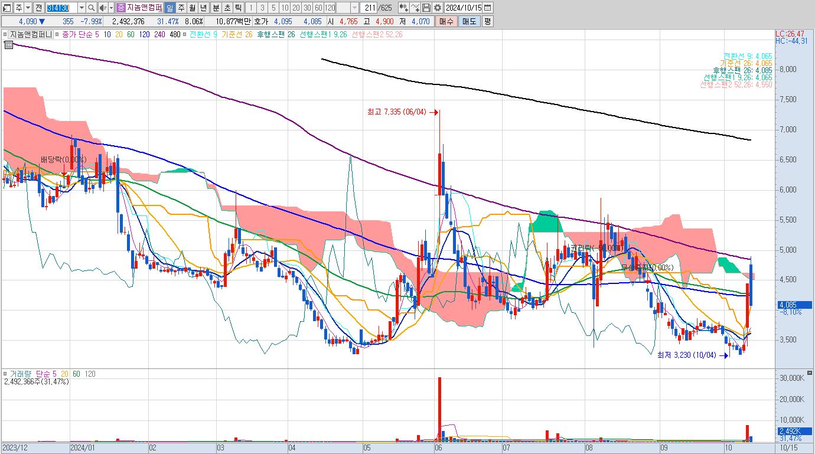This screenshot has height=454, width=815.
Task: Click the chart compare icon beside 625
Action: pos(404,8)
